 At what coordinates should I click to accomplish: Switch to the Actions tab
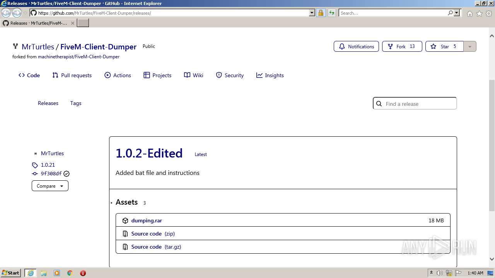coord(118,75)
